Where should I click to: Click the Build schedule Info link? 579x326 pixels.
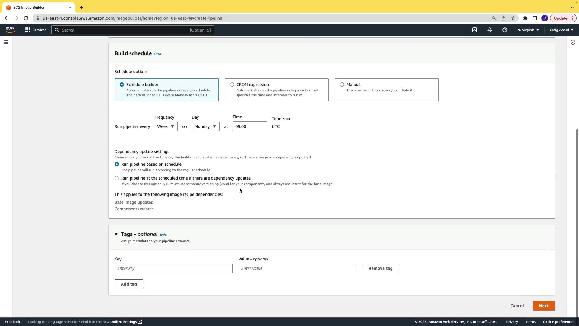pyautogui.click(x=158, y=54)
